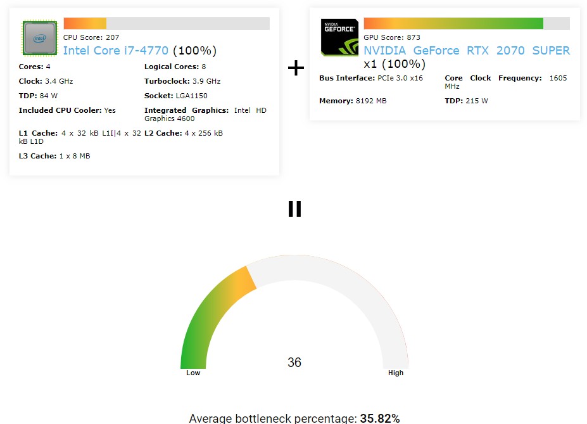
Task: Click the 'Clock: 3.4 GHz' specification
Action: [x=46, y=81]
